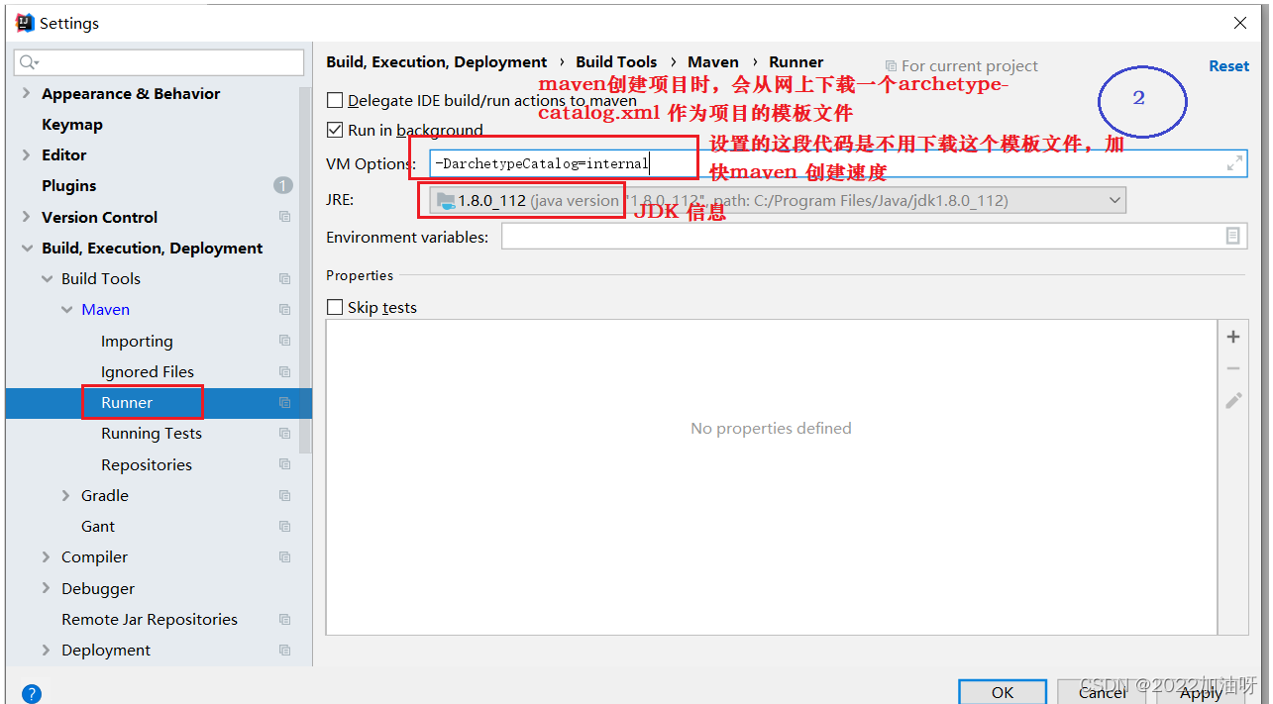Screen dimensions: 1273x704
Task: Select Running Tests under Maven
Action: click(x=152, y=433)
